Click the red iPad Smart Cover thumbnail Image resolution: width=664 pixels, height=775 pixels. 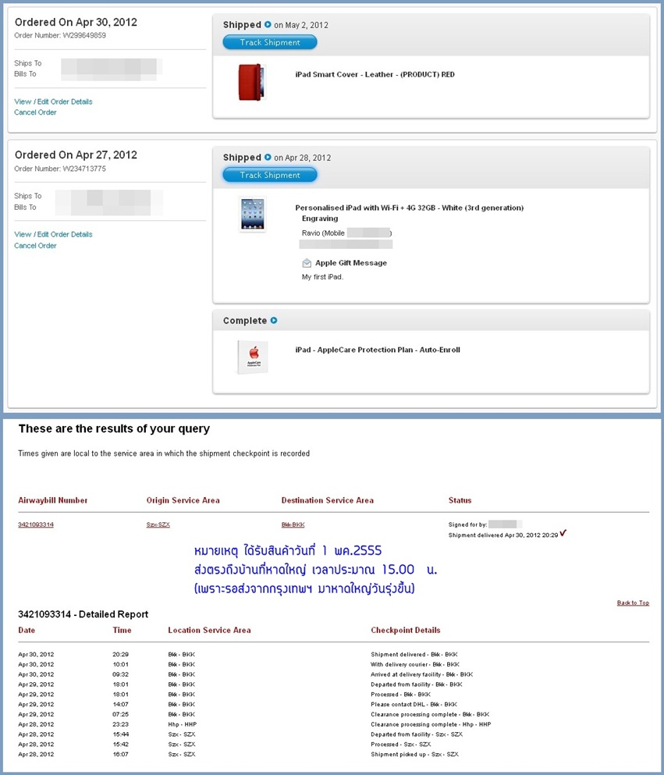[252, 82]
